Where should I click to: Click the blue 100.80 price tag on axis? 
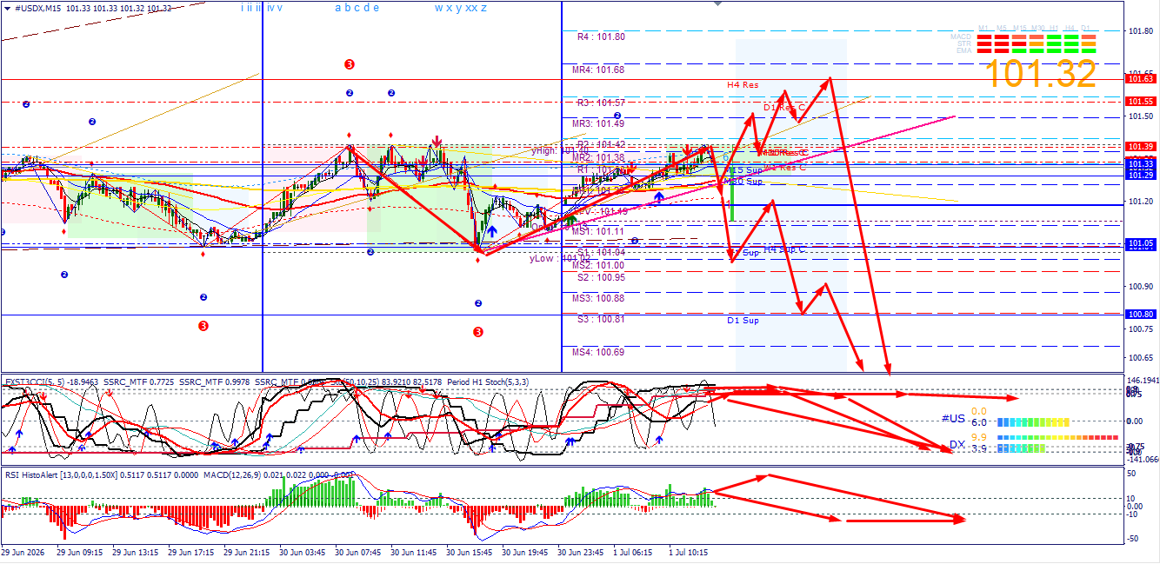pyautogui.click(x=1141, y=315)
